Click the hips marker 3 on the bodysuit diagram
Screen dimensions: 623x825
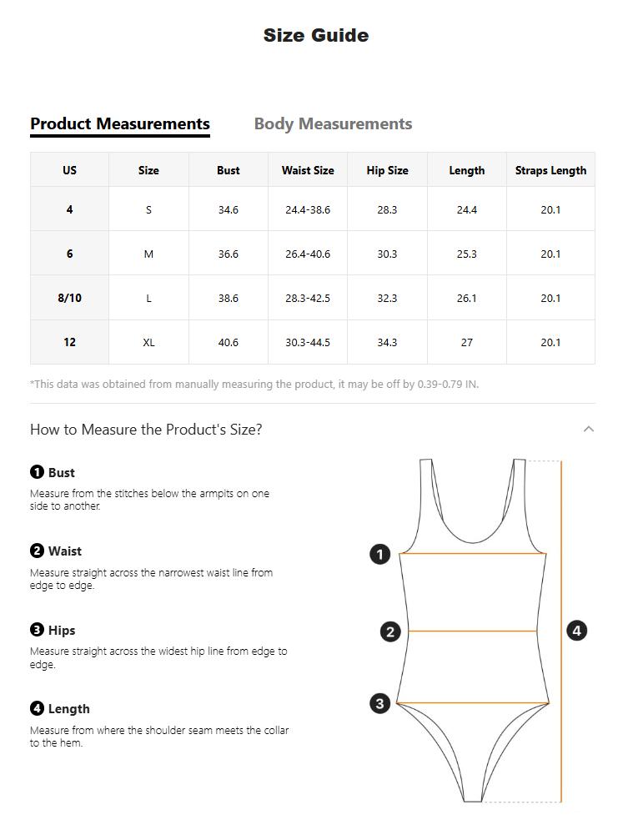click(379, 703)
